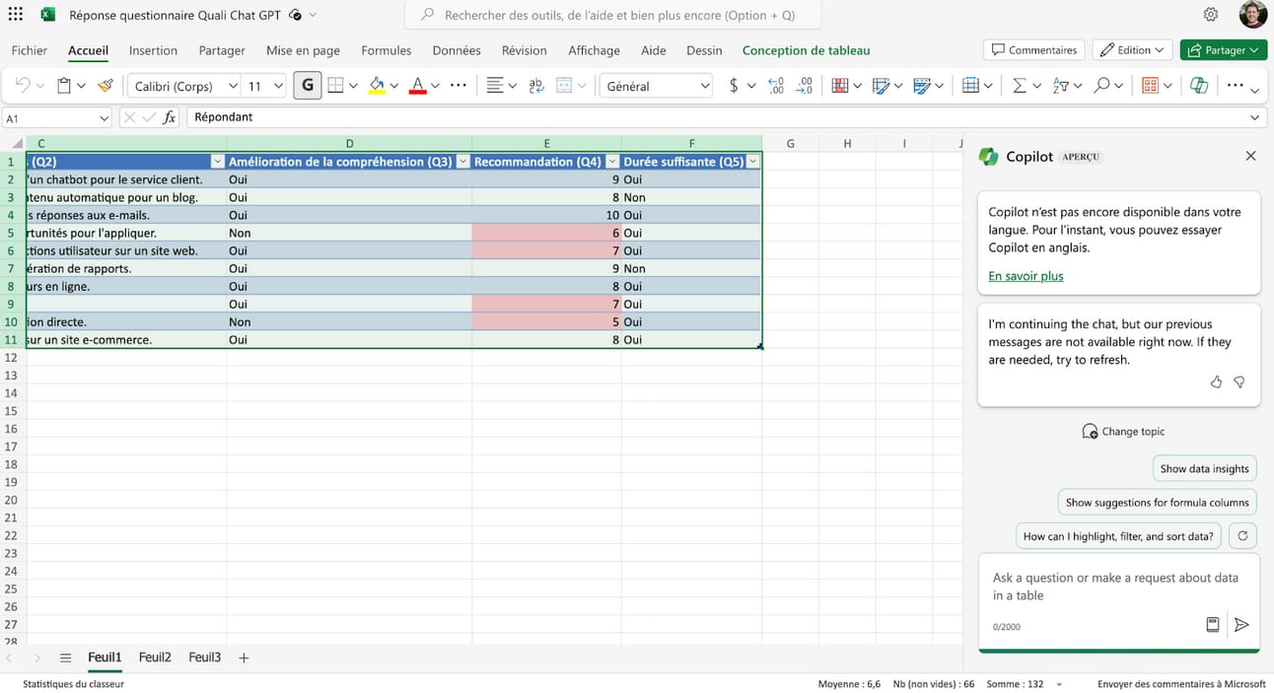Click the search tools field
Screen dimensions: 1274x693
612,15
